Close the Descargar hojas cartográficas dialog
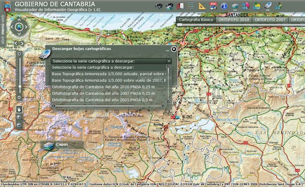 click(174, 49)
